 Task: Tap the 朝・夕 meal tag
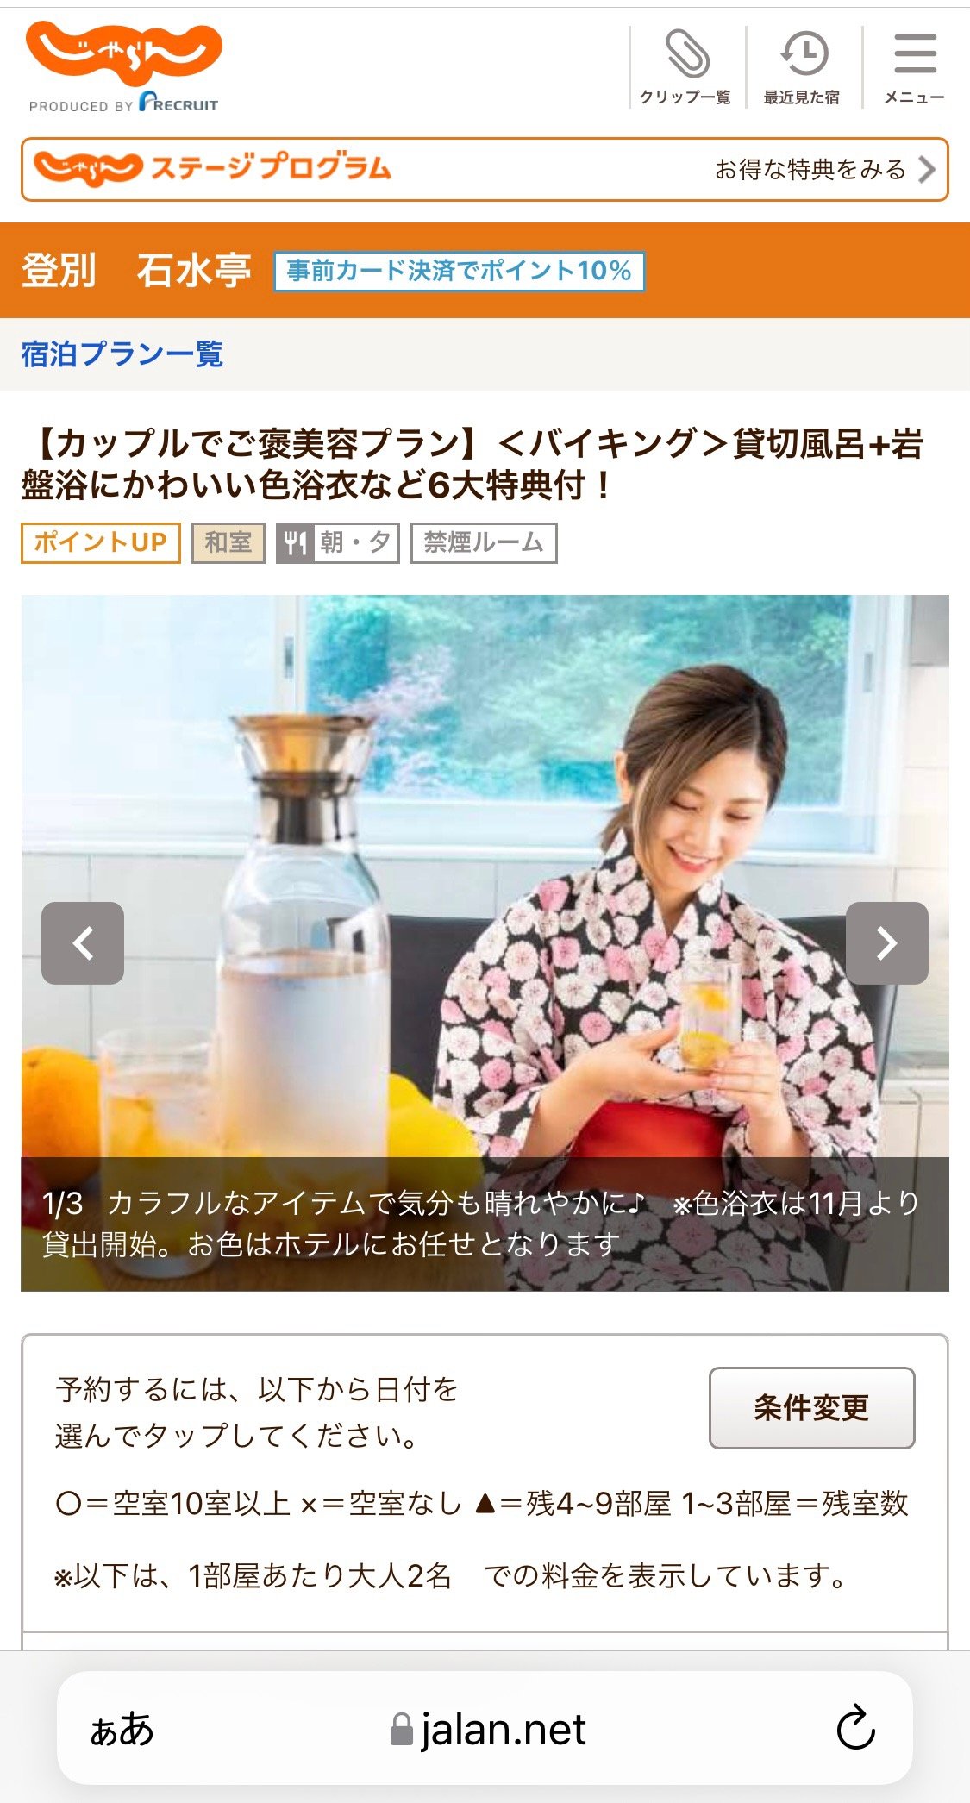(x=338, y=542)
